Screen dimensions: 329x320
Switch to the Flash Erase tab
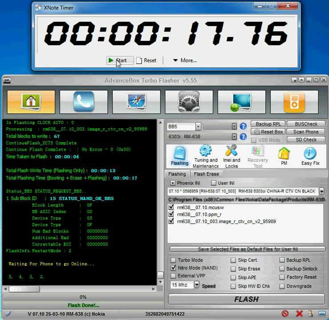[206, 174]
